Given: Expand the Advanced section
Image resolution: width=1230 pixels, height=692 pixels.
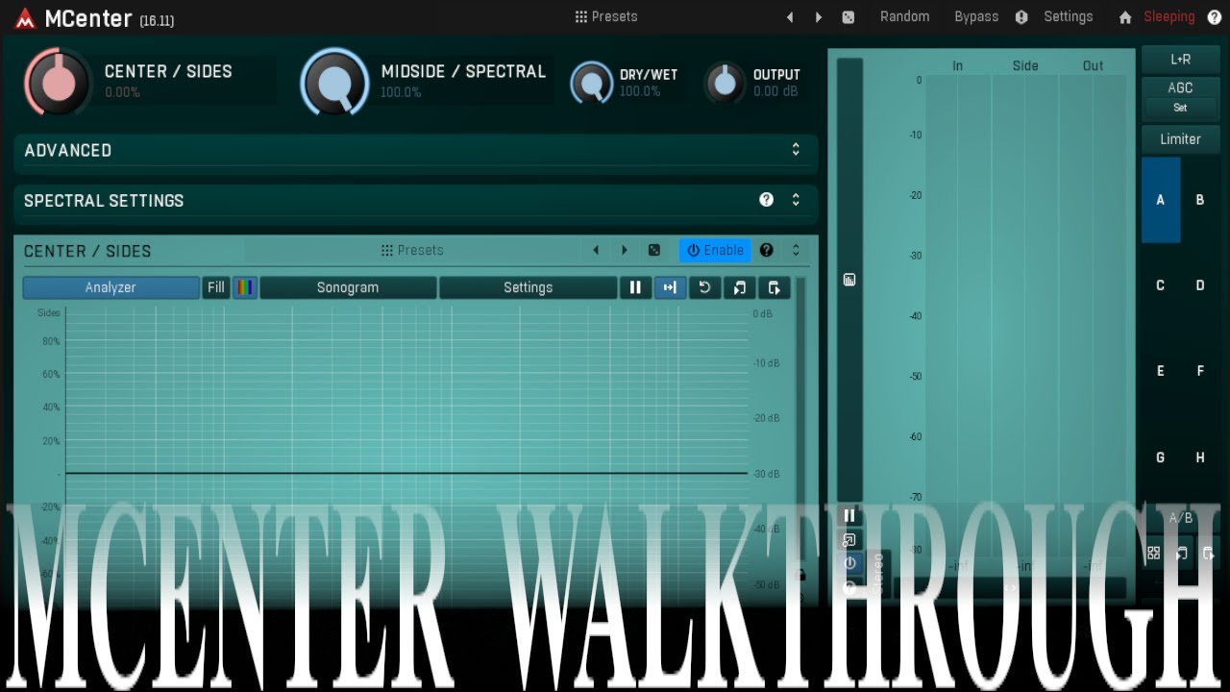Looking at the screenshot, I should (796, 150).
